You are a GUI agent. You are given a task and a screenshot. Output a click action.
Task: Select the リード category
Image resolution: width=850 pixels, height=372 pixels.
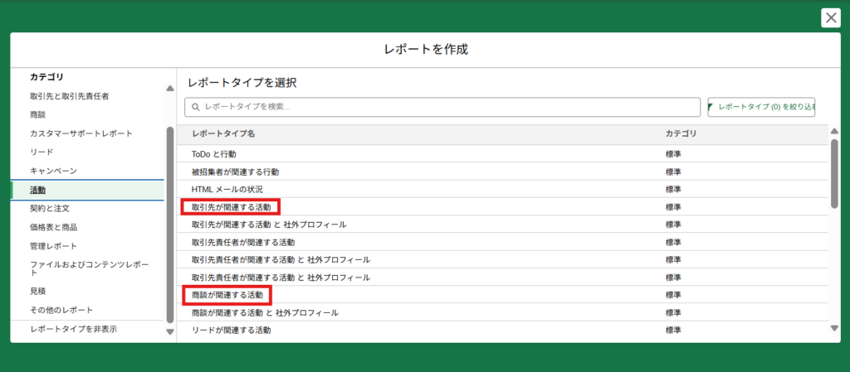pyautogui.click(x=42, y=152)
